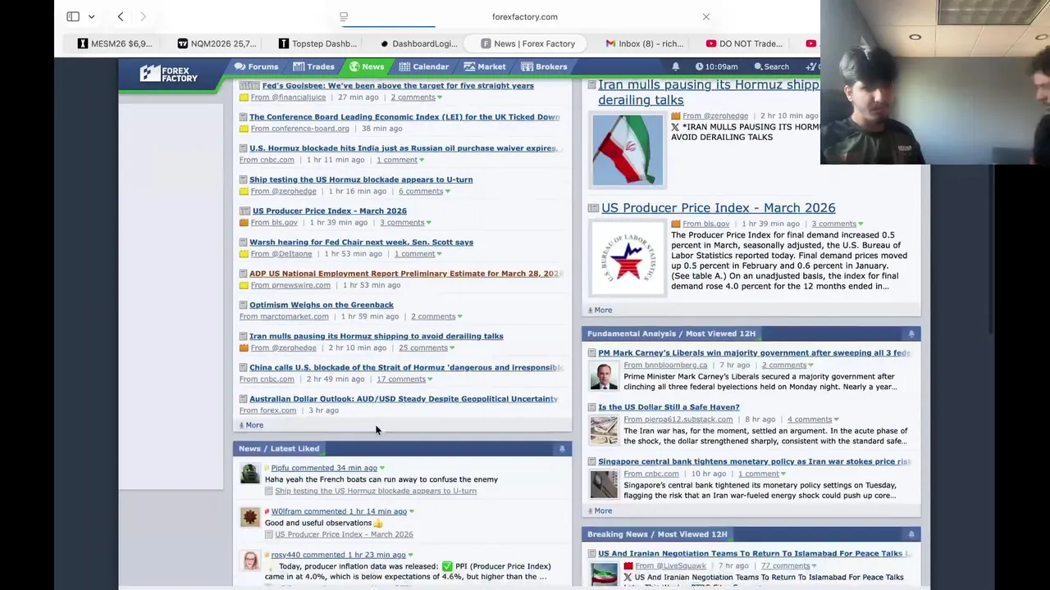Open the Trades nav tab
The height and width of the screenshot is (590, 1050).
click(314, 66)
